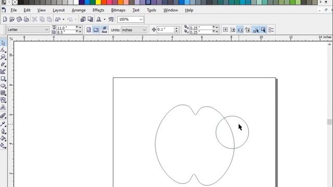The image size is (333, 187).
Task: Expand the Redo history dropdown arrow
Action: click(x=75, y=19)
